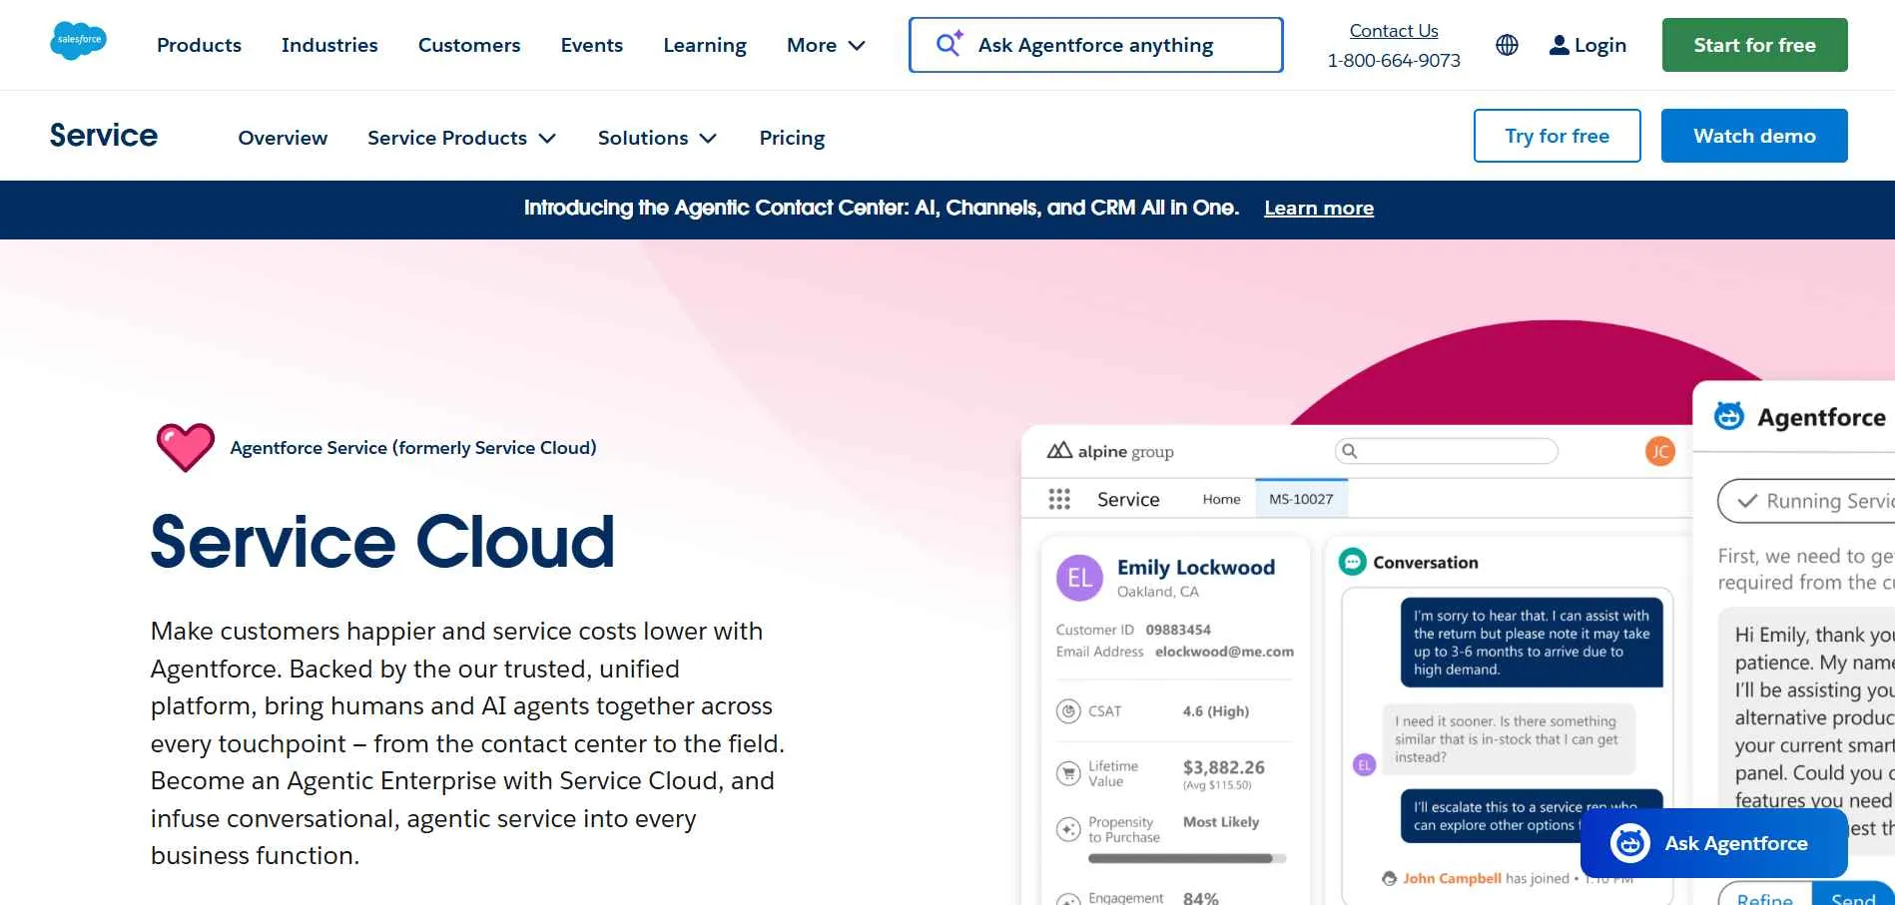Click the Salesforce cloud logo
The image size is (1895, 905).
pos(79,40)
